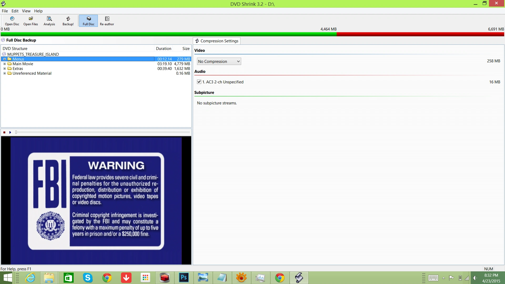This screenshot has width=505, height=284.
Task: Open Skype from the taskbar
Action: tap(88, 278)
